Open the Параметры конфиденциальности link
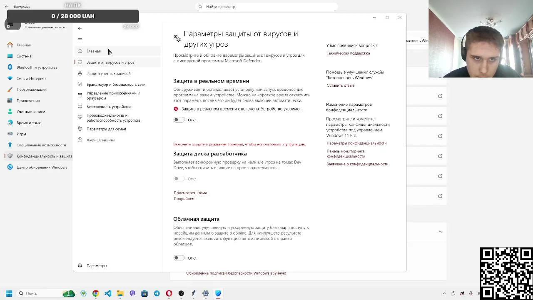533x300 pixels. (356, 143)
